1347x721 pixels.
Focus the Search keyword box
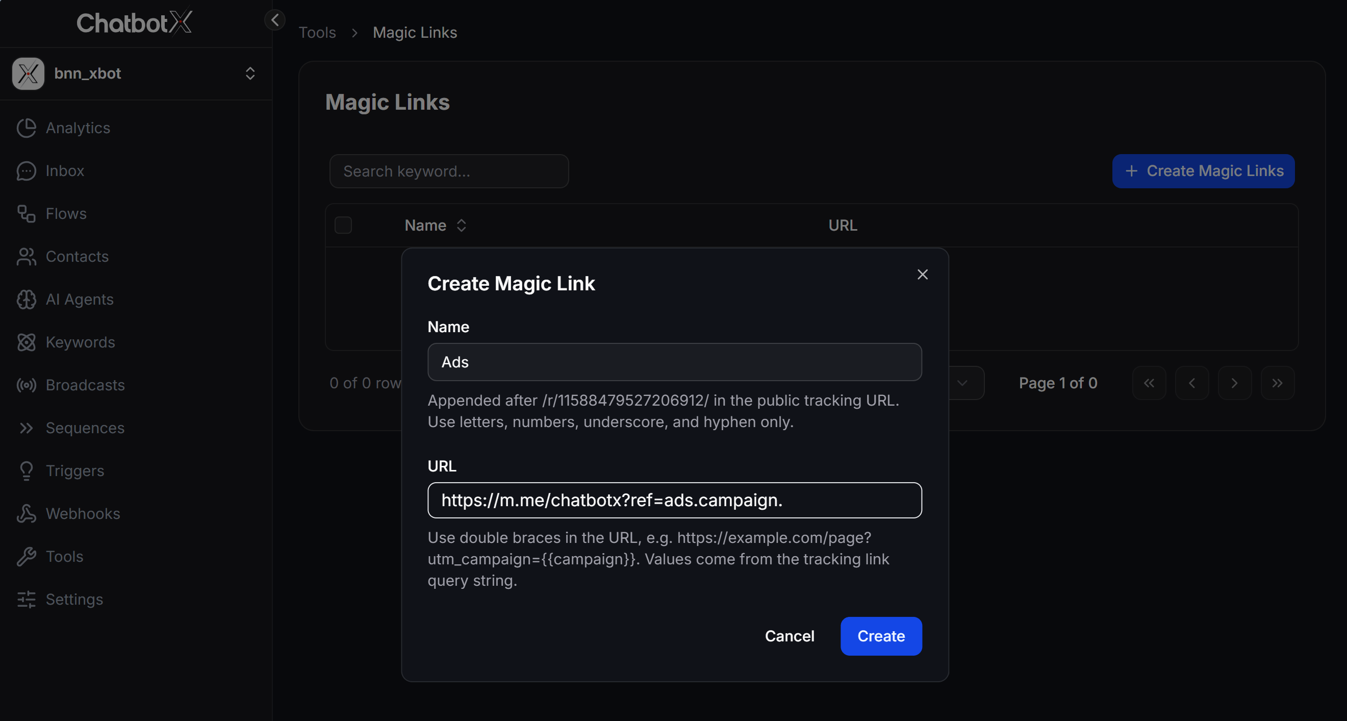tap(449, 171)
